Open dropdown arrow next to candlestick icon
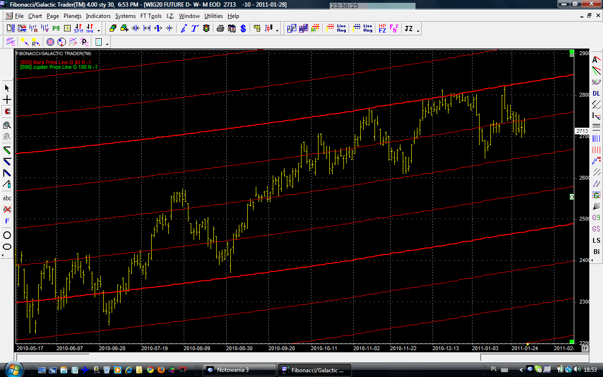The width and height of the screenshot is (603, 377). pyautogui.click(x=277, y=31)
